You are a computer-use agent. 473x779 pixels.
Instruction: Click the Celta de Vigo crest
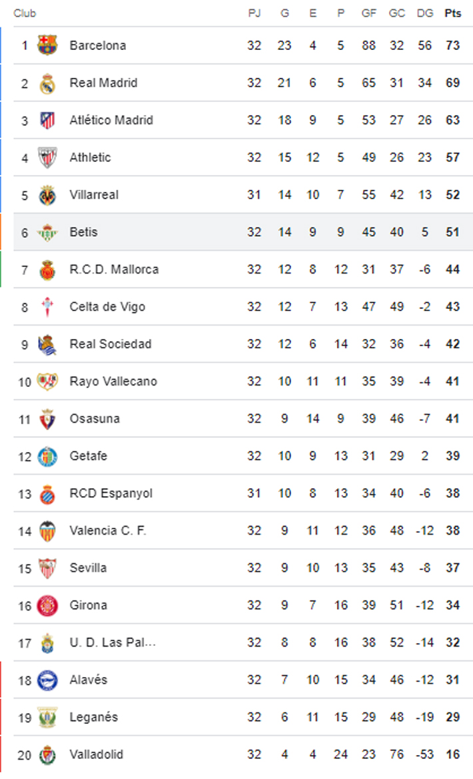pyautogui.click(x=47, y=306)
